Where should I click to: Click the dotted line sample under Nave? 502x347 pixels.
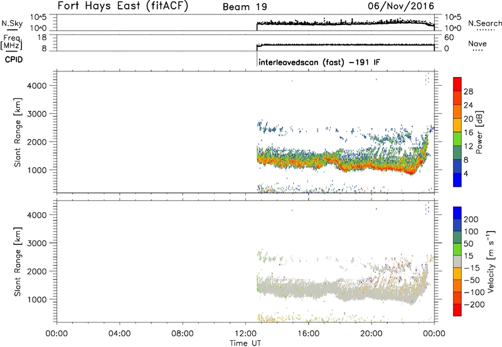478,50
